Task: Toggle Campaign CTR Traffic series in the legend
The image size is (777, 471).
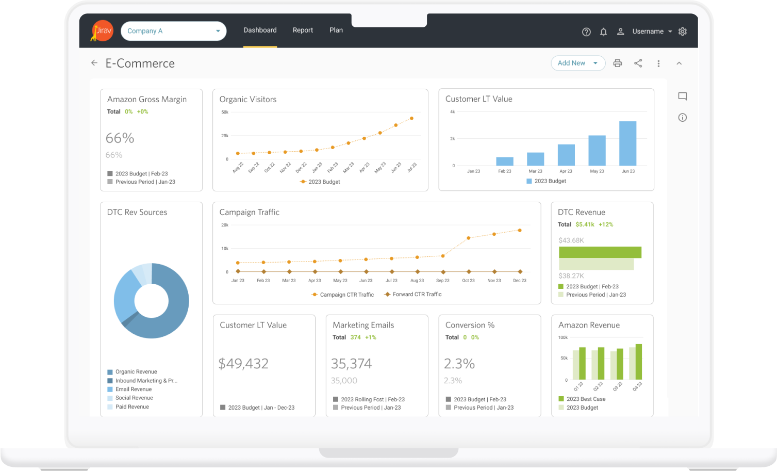Action: 342,294
